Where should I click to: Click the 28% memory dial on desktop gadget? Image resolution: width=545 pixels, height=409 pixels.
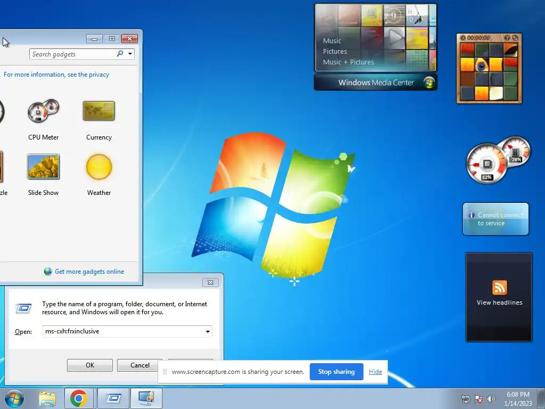pyautogui.click(x=516, y=152)
